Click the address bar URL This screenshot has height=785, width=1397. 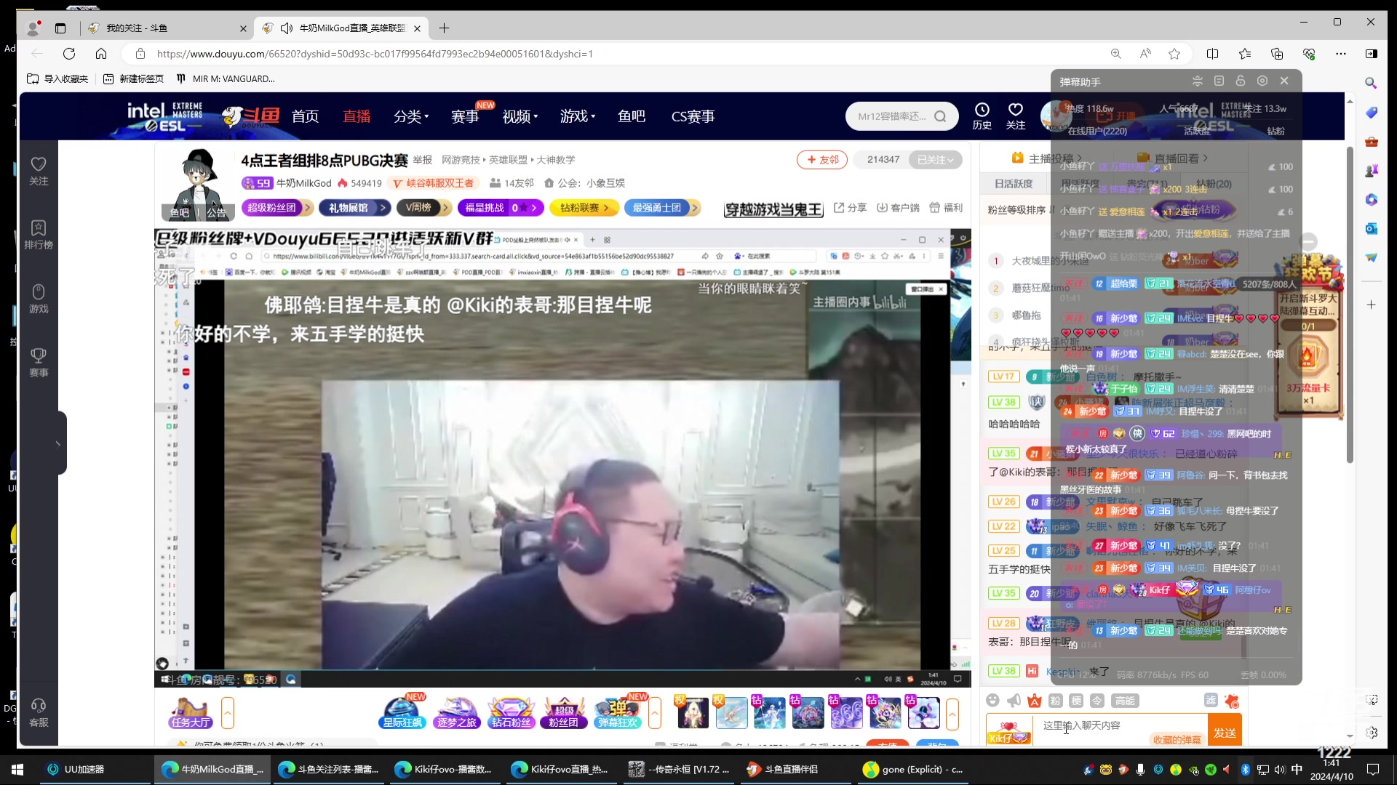[x=375, y=54]
